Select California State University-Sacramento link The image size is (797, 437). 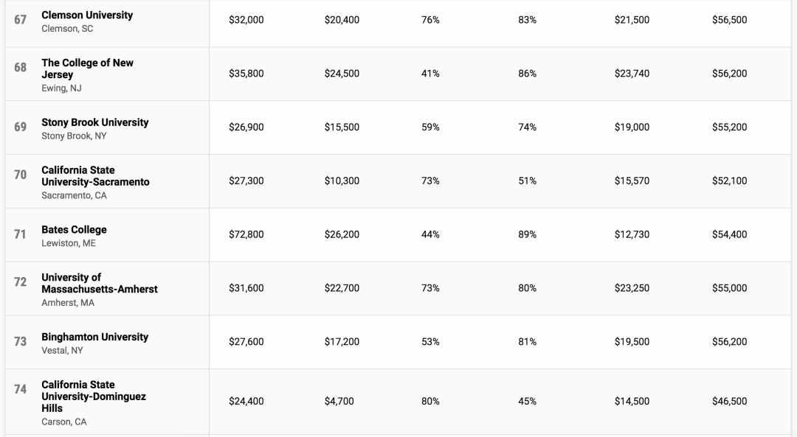pyautogui.click(x=95, y=176)
